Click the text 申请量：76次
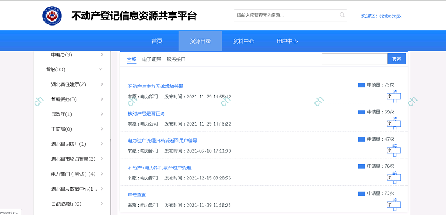The height and width of the screenshot is (215, 446). coord(381,167)
